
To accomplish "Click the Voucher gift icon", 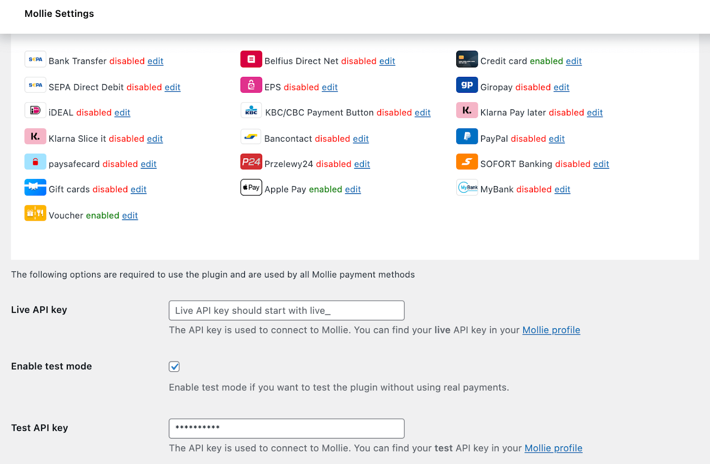I will (x=35, y=213).
